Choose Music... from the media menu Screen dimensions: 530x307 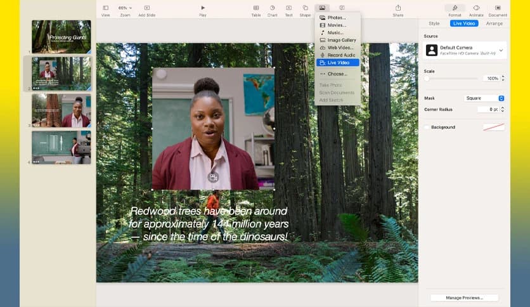pyautogui.click(x=337, y=32)
